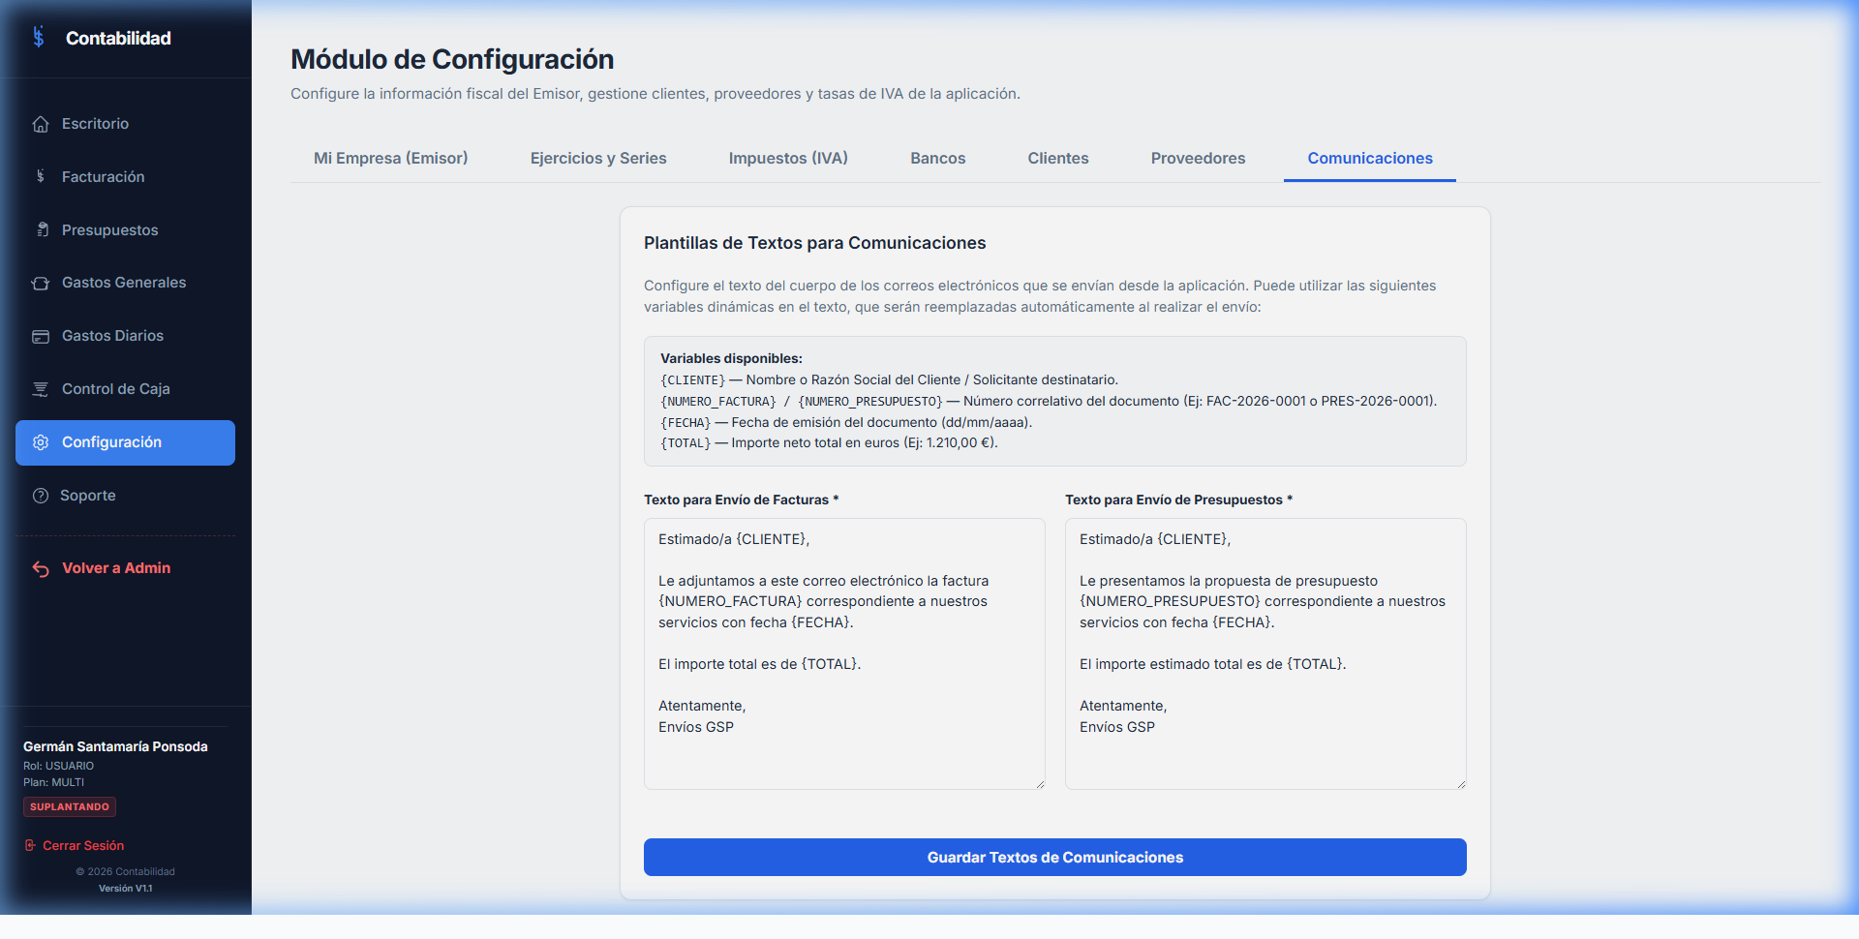The width and height of the screenshot is (1859, 939).
Task: Switch to Mi Empresa (Emisor) tab
Action: click(x=390, y=158)
